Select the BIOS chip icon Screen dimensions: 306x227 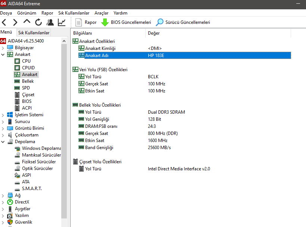pyautogui.click(x=17, y=101)
